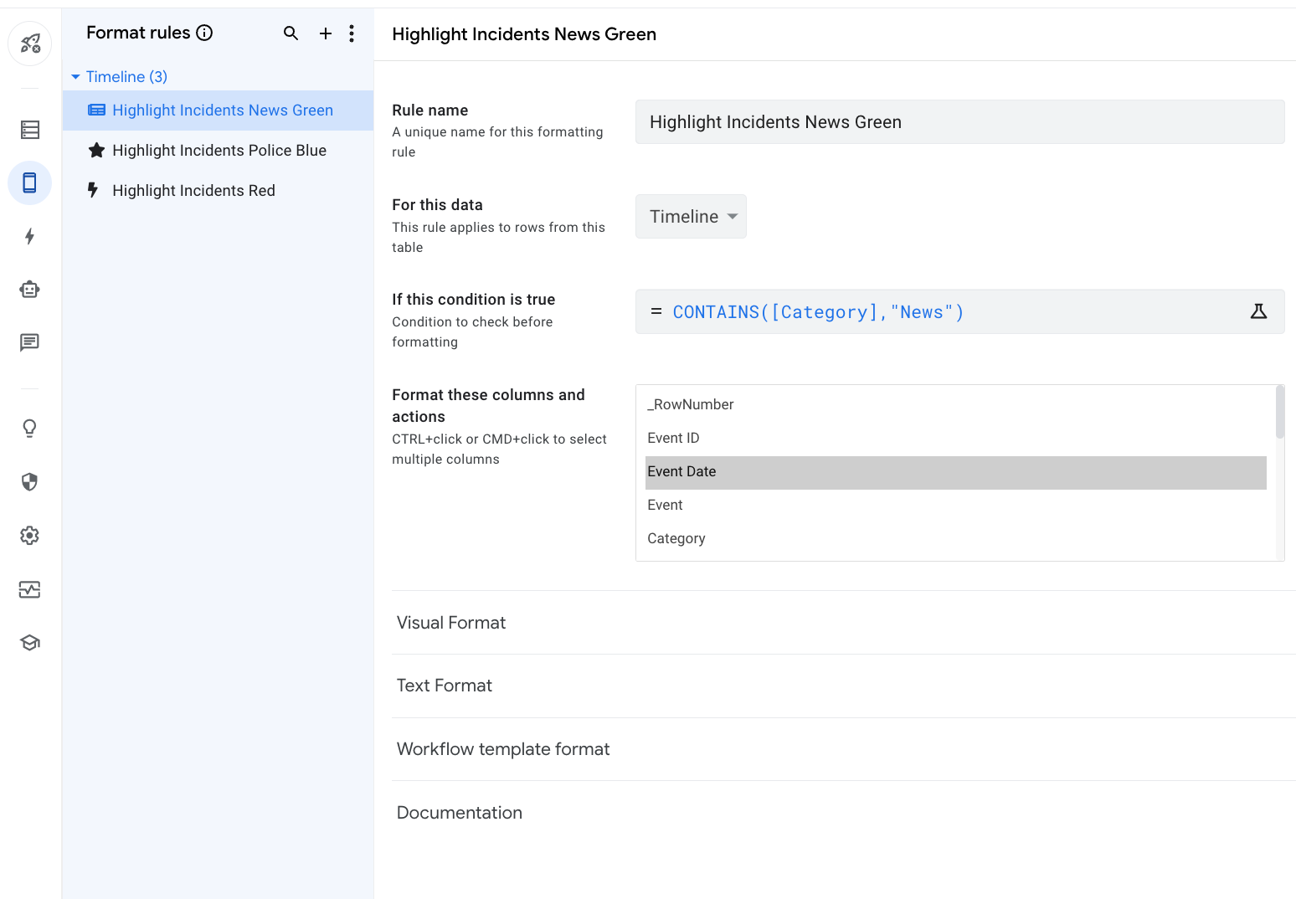Open the Timeline table dropdown
Image resolution: width=1296 pixels, height=899 pixels.
click(691, 216)
